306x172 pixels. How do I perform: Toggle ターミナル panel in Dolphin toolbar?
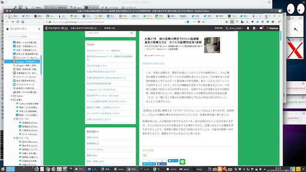tap(91, 8)
